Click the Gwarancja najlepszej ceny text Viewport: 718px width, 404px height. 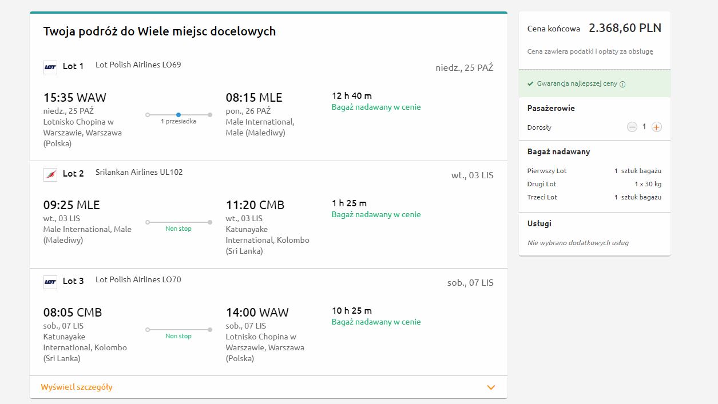577,83
